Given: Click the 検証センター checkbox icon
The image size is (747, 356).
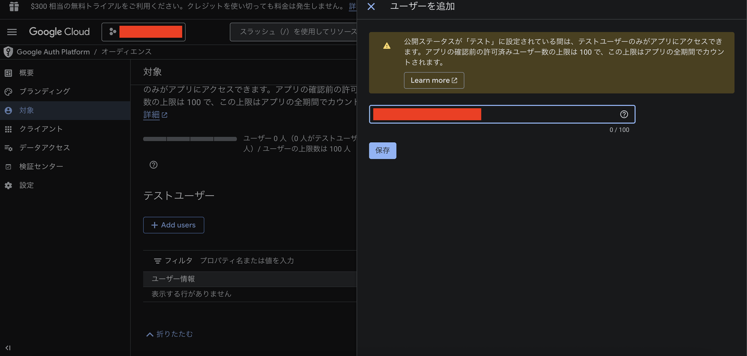Looking at the screenshot, I should 8,167.
